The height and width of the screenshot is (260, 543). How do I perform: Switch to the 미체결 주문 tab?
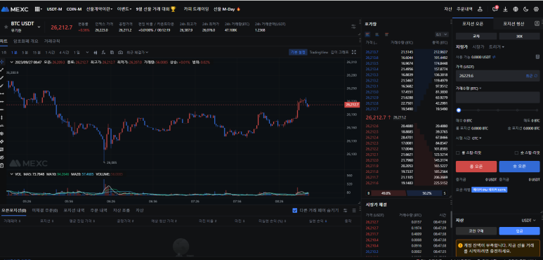pyautogui.click(x=45, y=210)
